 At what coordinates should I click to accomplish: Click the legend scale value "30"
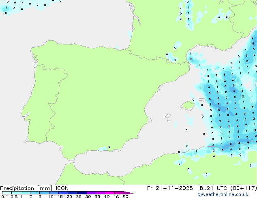(88, 196)
